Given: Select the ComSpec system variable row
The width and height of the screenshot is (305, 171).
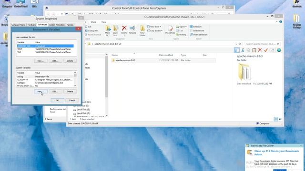Looking at the screenshot, I should (x=45, y=83).
